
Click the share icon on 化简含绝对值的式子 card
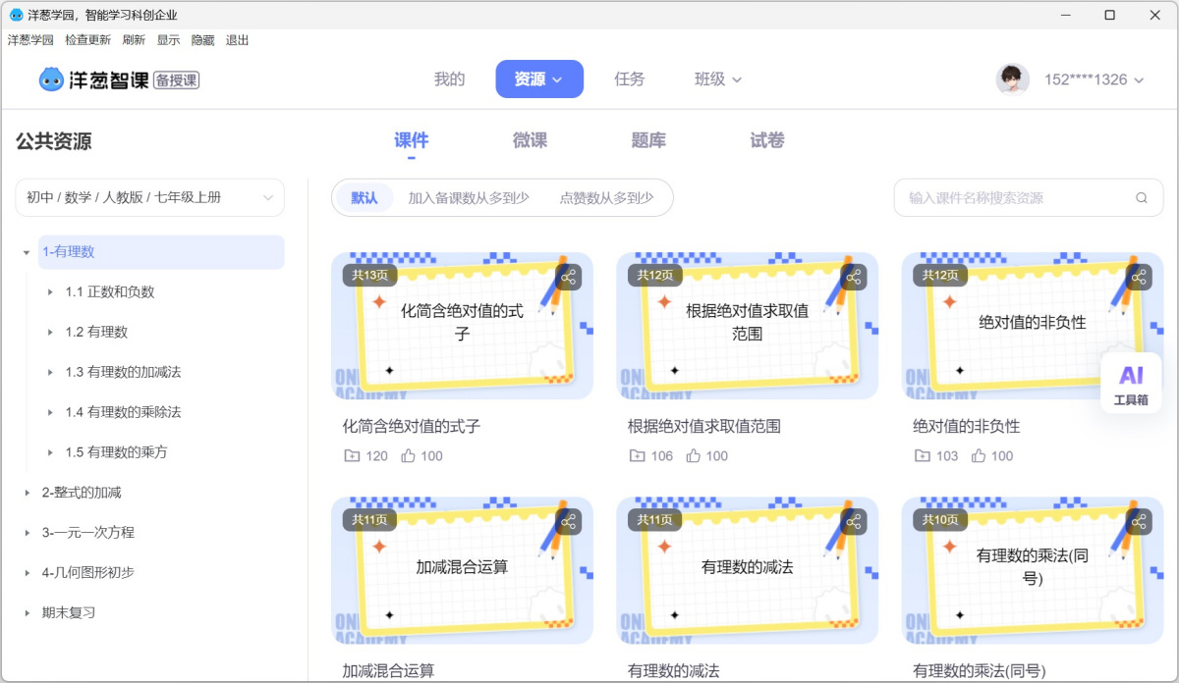click(x=568, y=278)
